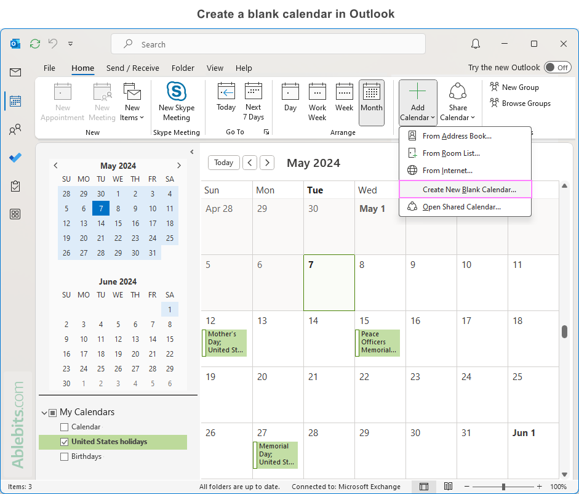Collapse the My Calendars group

pos(44,412)
